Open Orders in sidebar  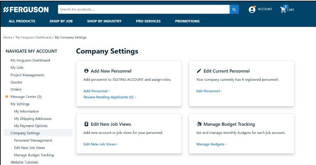point(16,89)
